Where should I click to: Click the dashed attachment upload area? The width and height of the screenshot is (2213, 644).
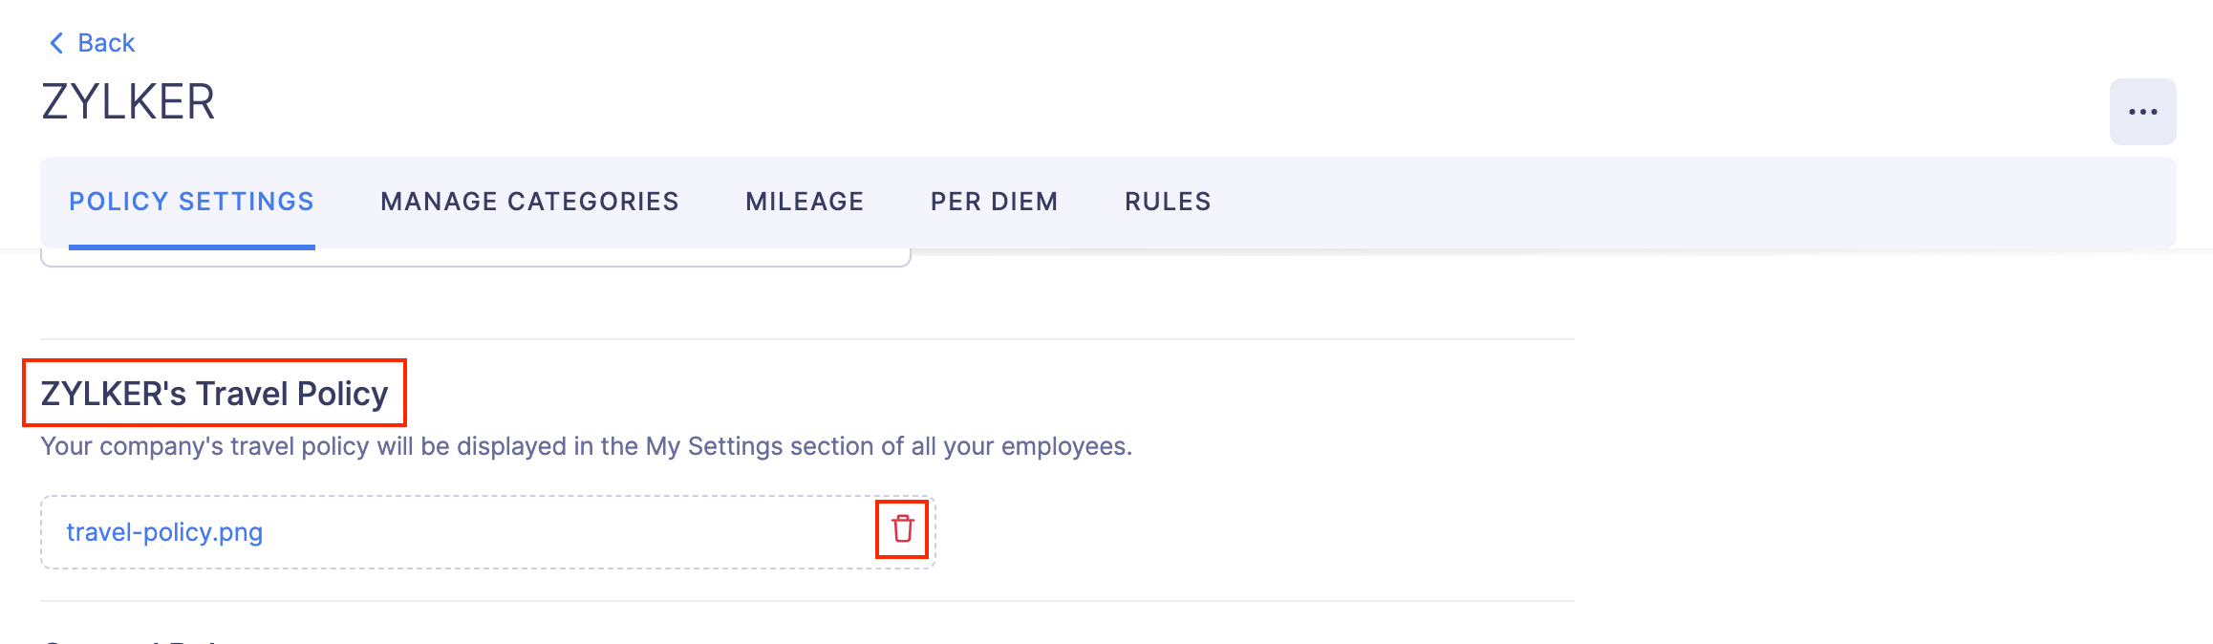pyautogui.click(x=487, y=532)
